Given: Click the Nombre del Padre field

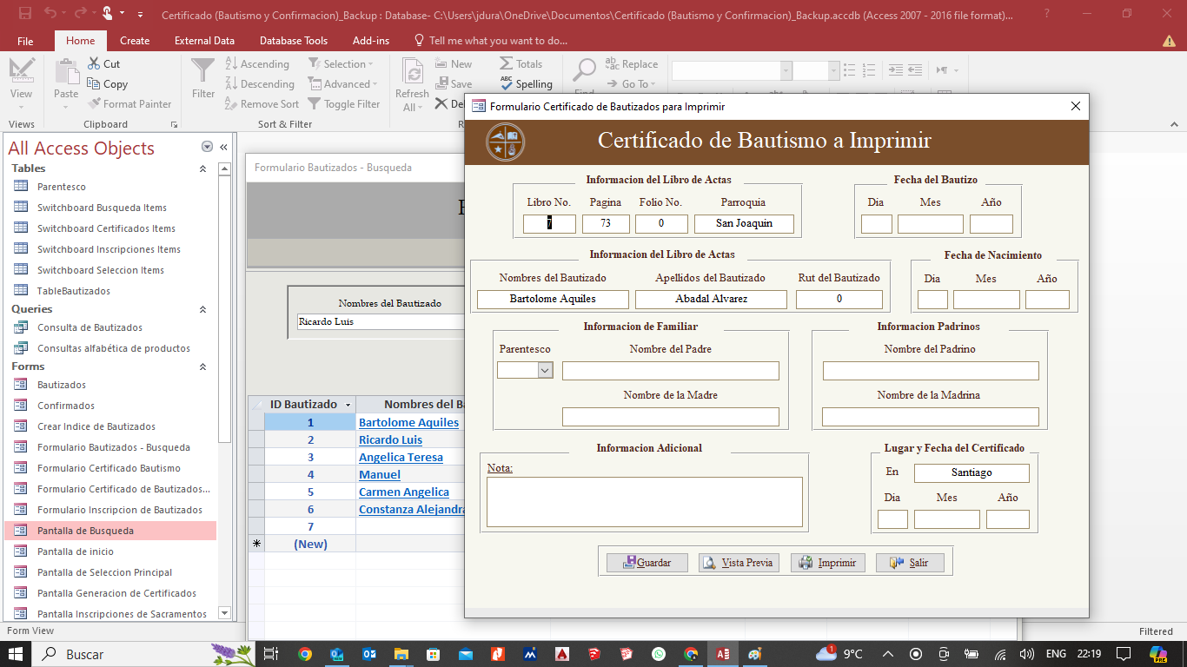Looking at the screenshot, I should [x=670, y=371].
